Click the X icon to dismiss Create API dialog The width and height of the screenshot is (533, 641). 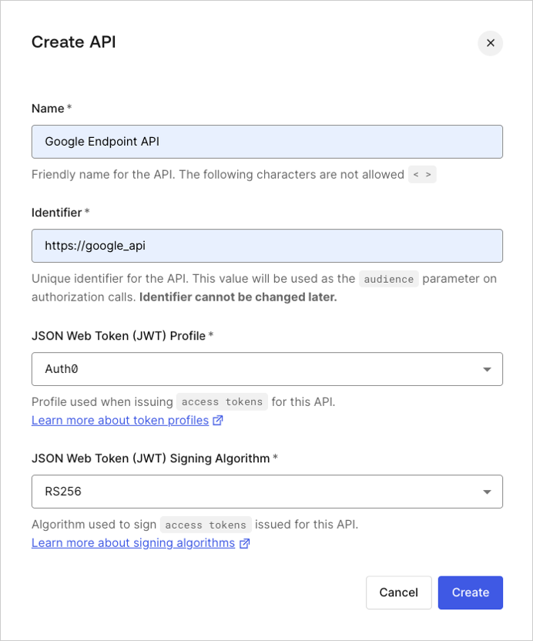tap(490, 43)
